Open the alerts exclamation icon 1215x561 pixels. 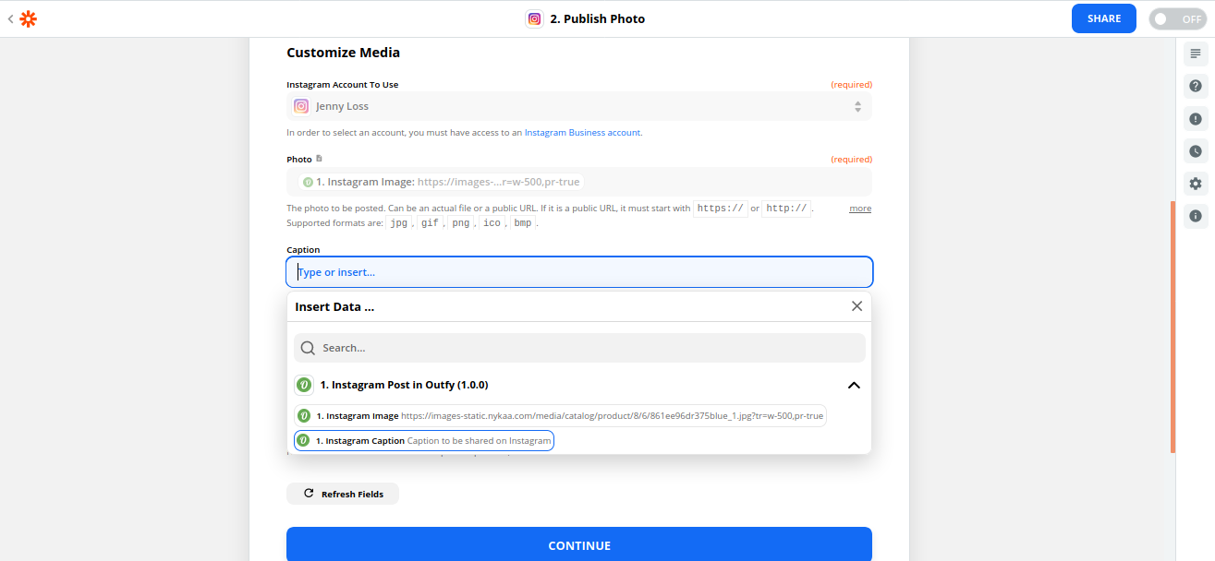[x=1196, y=119]
